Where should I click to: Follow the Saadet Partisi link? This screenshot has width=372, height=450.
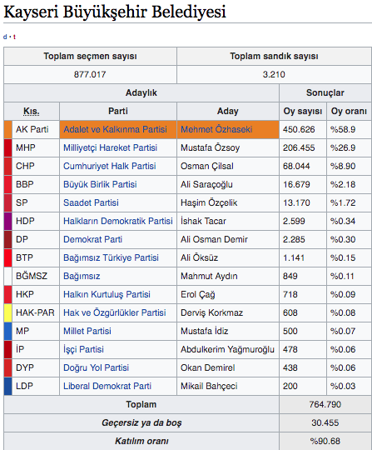[x=91, y=202]
